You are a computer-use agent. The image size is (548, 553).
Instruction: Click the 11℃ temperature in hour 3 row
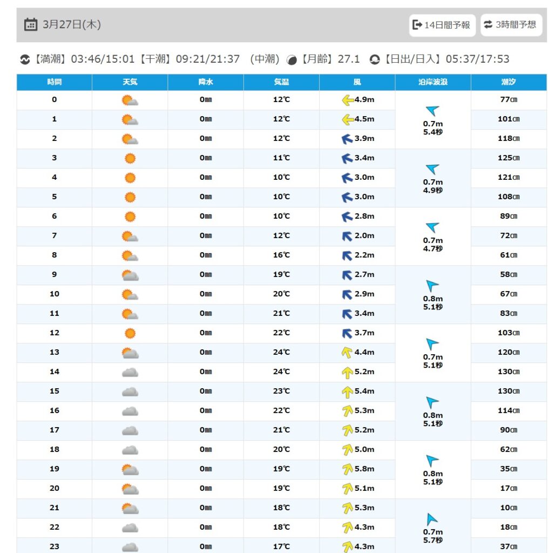point(281,158)
